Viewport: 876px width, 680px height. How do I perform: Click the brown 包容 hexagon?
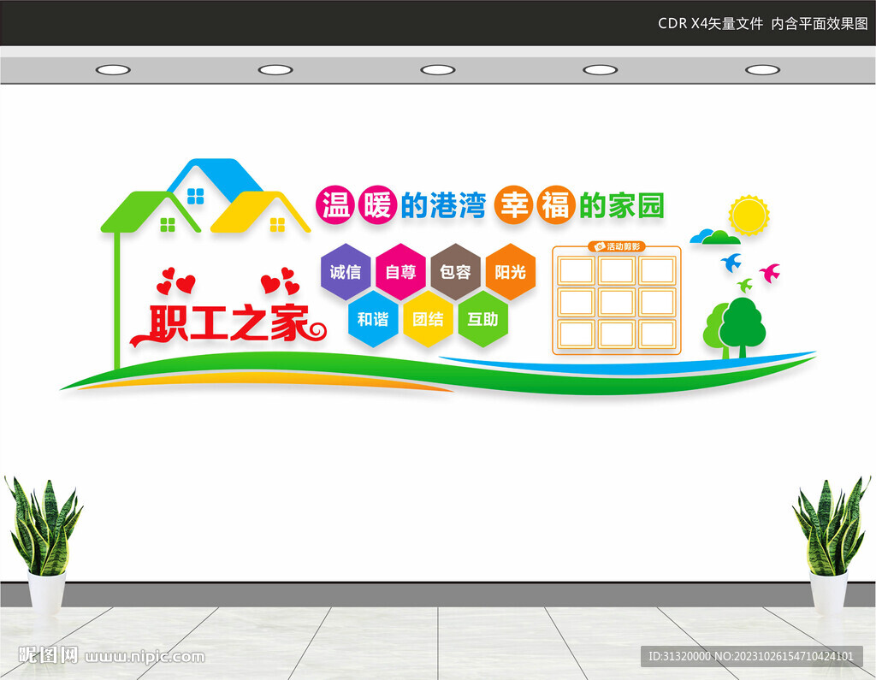[455, 272]
